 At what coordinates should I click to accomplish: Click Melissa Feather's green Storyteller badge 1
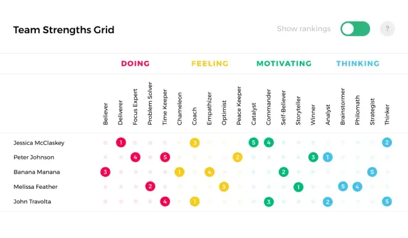(298, 187)
